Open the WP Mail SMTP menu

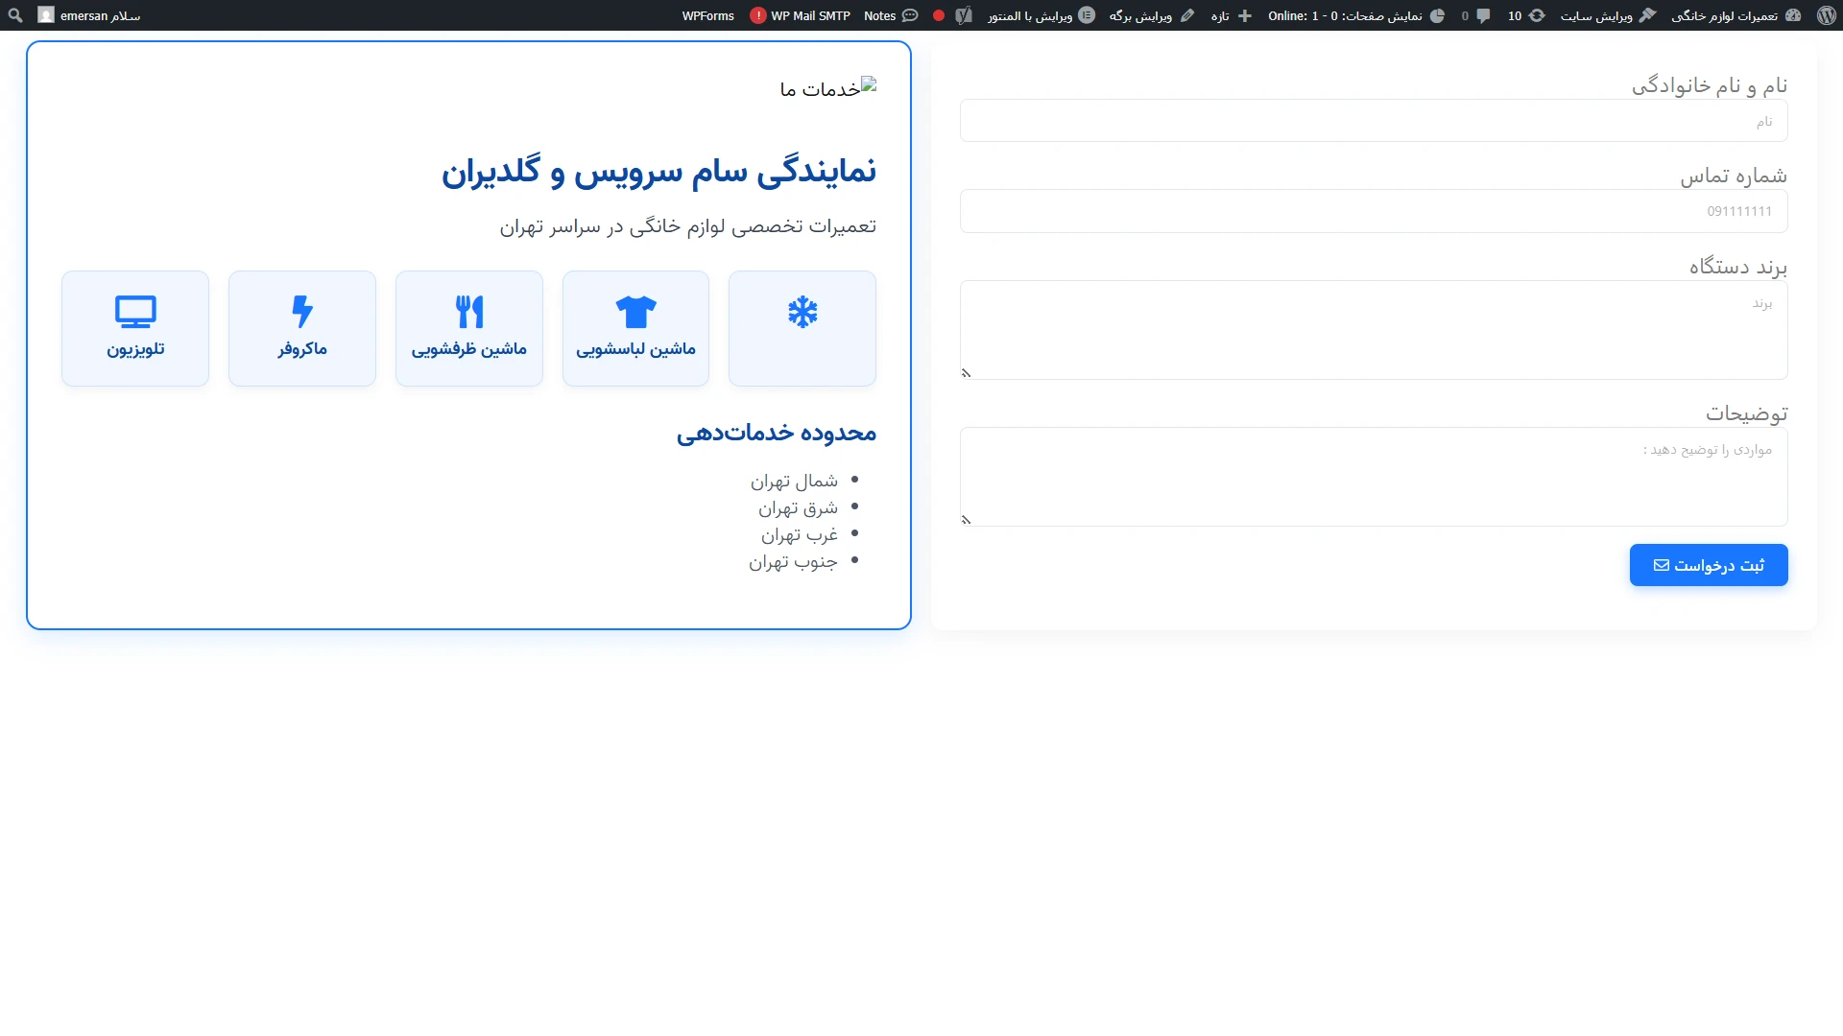click(x=801, y=15)
